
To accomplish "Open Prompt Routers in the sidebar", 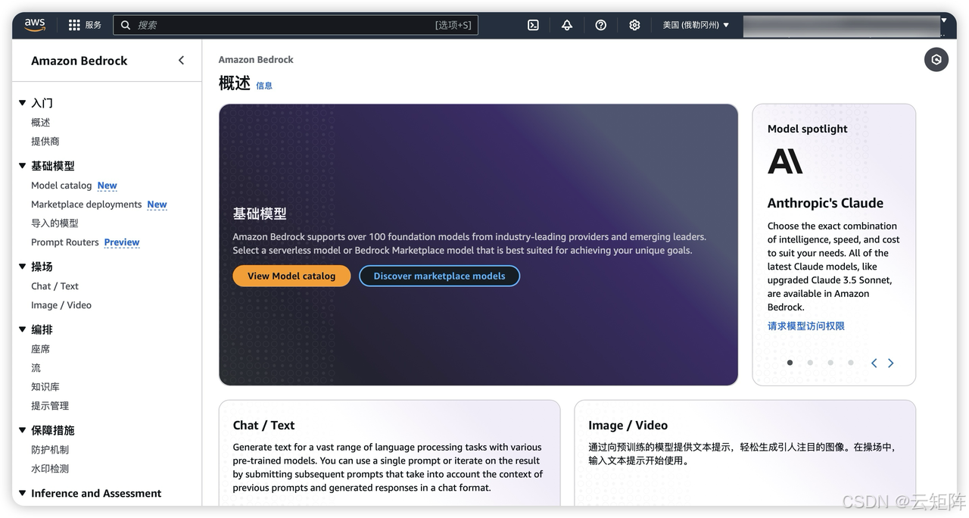I will click(x=65, y=242).
